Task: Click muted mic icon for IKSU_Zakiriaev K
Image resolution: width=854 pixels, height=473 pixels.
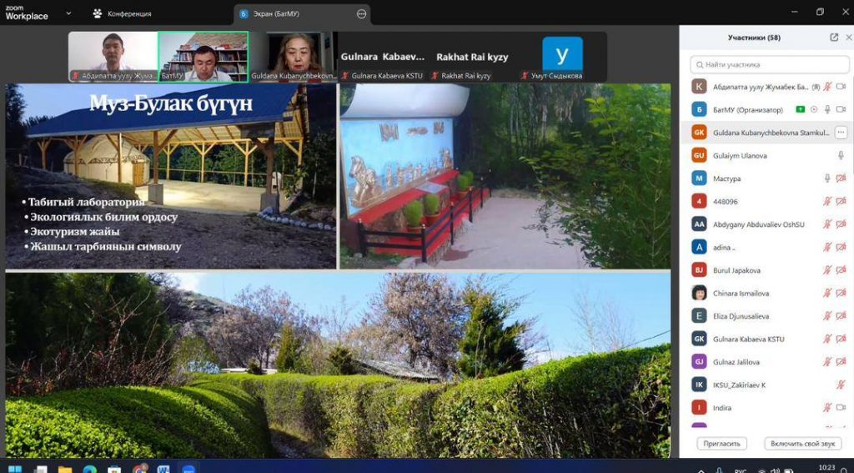Action: 841,385
